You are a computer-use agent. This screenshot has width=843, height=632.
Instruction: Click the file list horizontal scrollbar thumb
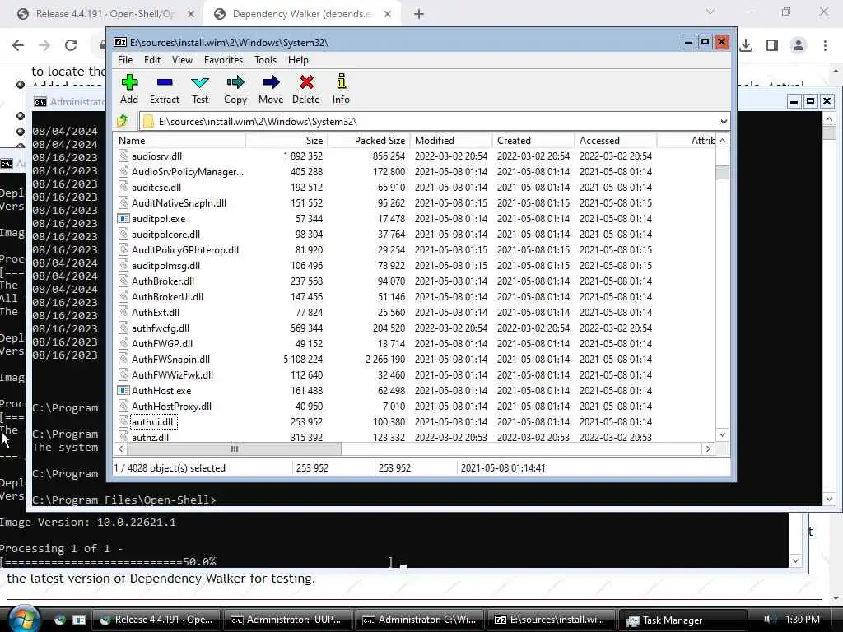[235, 448]
